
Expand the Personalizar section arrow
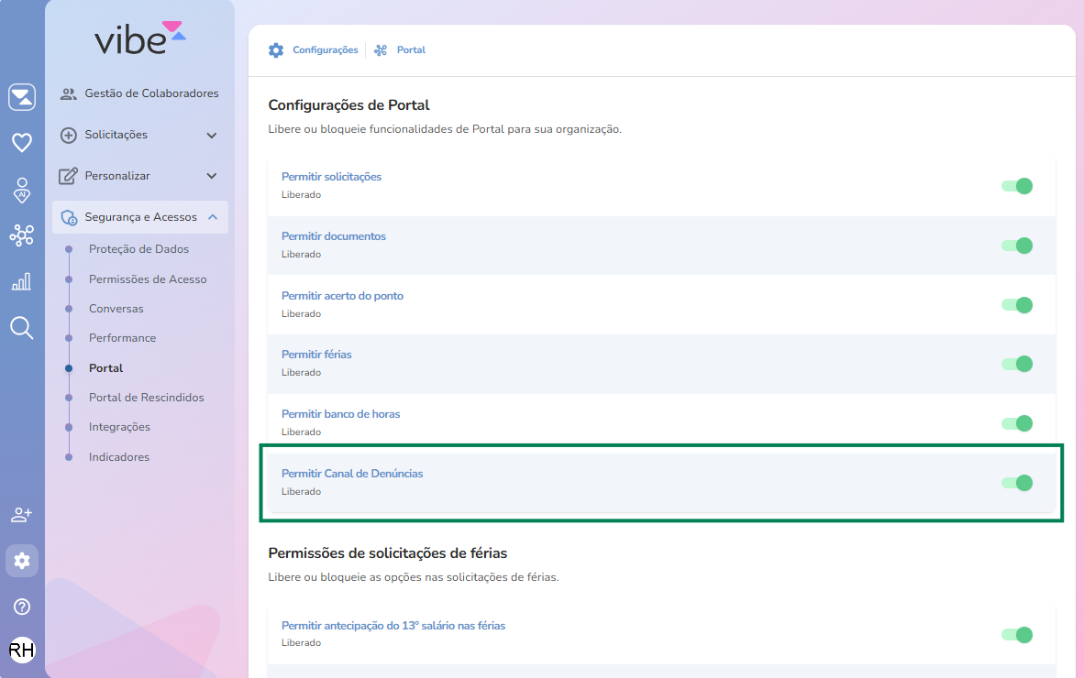click(x=212, y=176)
